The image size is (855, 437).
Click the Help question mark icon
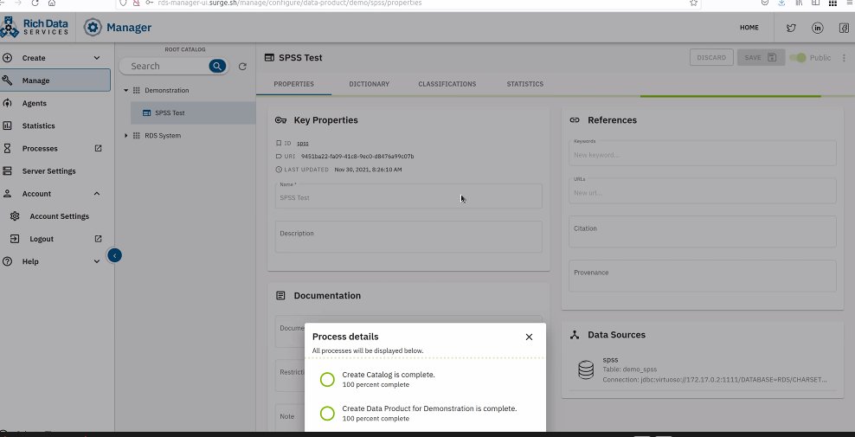click(7, 261)
